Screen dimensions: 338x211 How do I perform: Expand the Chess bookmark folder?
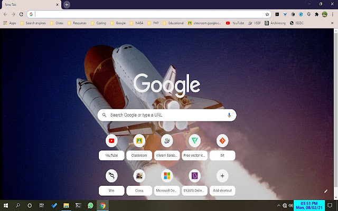coord(57,23)
